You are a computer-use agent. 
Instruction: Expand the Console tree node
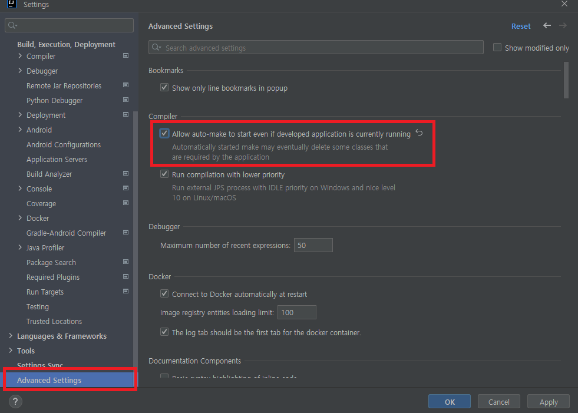click(20, 188)
